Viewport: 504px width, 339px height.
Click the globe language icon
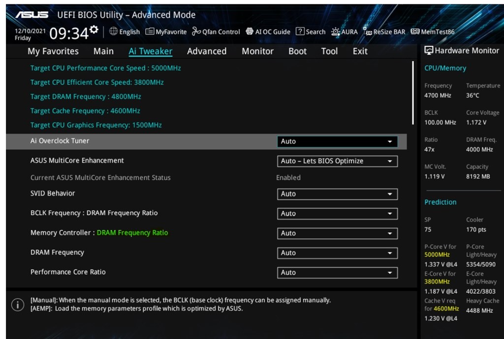tap(114, 31)
